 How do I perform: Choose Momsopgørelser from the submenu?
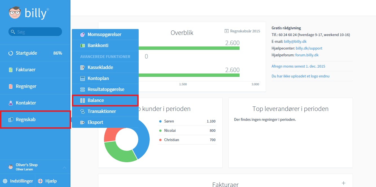click(x=105, y=35)
